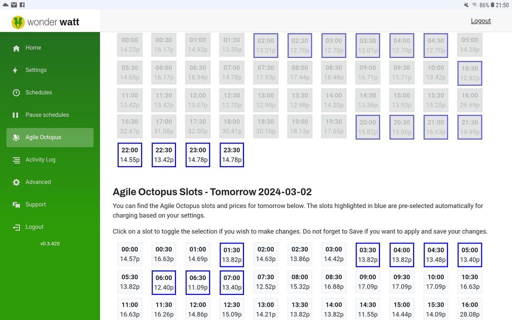The width and height of the screenshot is (512, 320).
Task: Click the Activity Log list icon
Action: (x=16, y=160)
